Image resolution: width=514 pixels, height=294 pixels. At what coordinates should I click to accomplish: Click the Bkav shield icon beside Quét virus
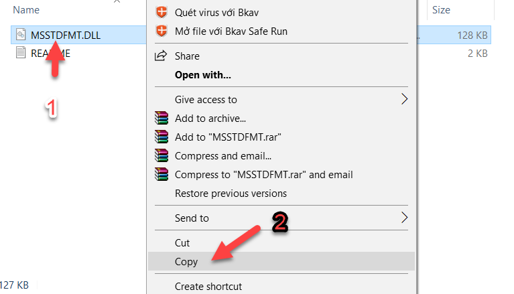point(161,12)
